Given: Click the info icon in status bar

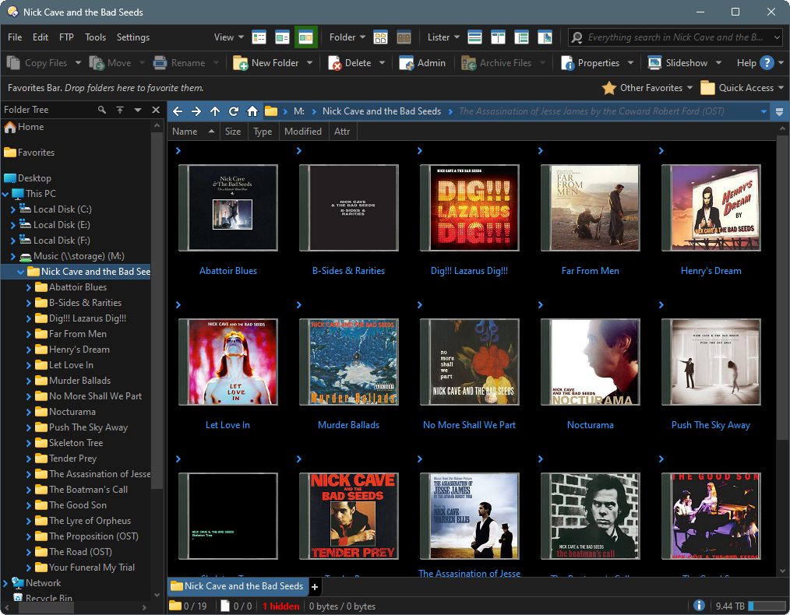Looking at the screenshot, I should pos(699,606).
